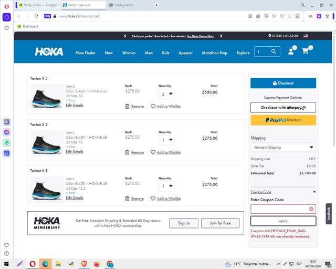The image size is (336, 269).
Task: Open Microsoft Edge from taskbar
Action: coord(46,264)
